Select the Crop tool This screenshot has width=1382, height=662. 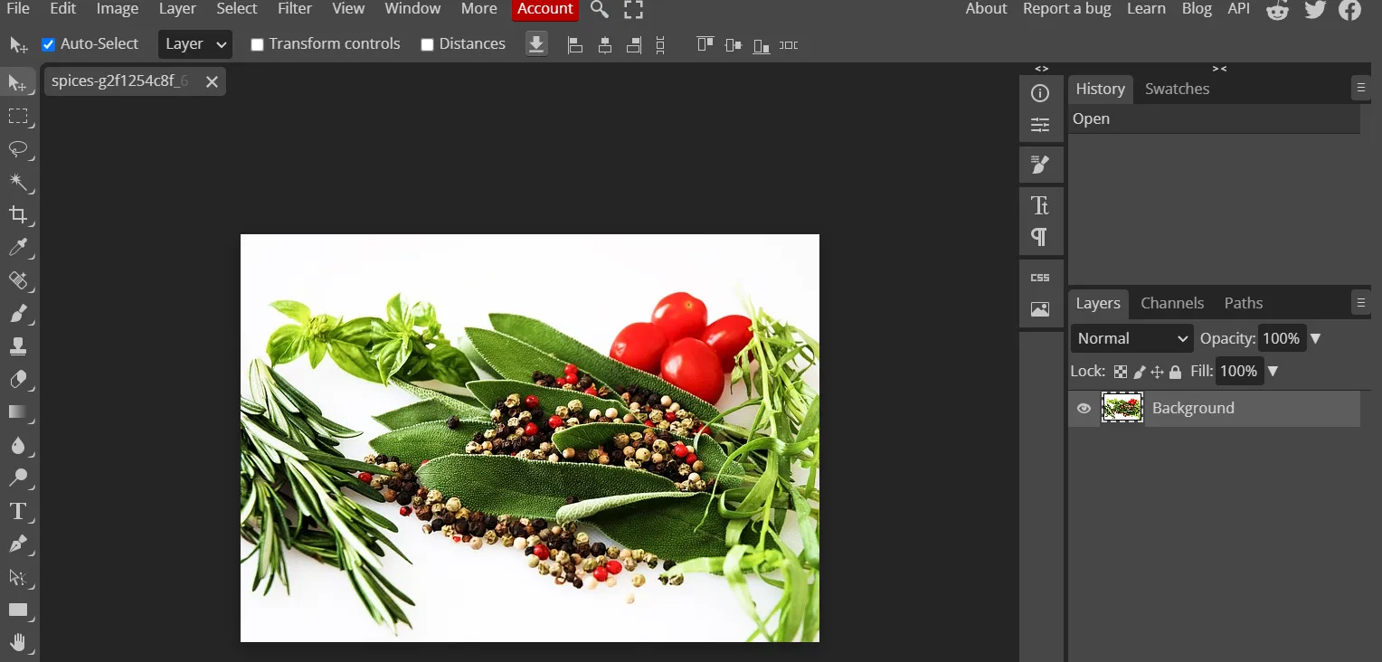tap(17, 214)
